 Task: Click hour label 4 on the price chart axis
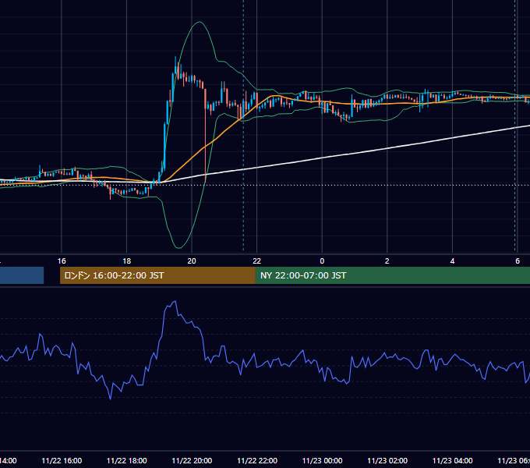coord(452,261)
